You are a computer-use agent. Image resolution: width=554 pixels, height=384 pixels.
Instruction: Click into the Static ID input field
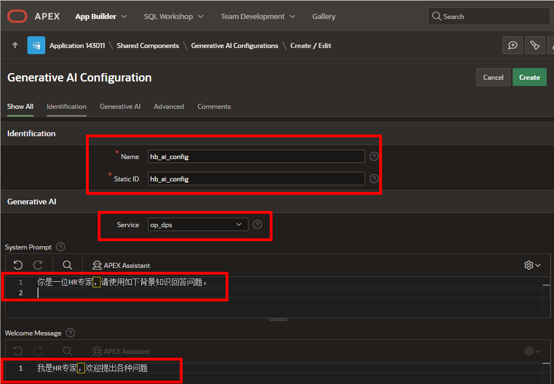click(x=256, y=179)
